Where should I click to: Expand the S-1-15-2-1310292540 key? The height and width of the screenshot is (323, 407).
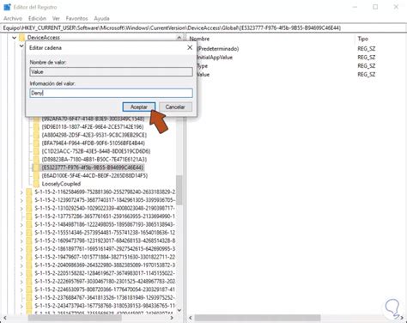coord(21,209)
